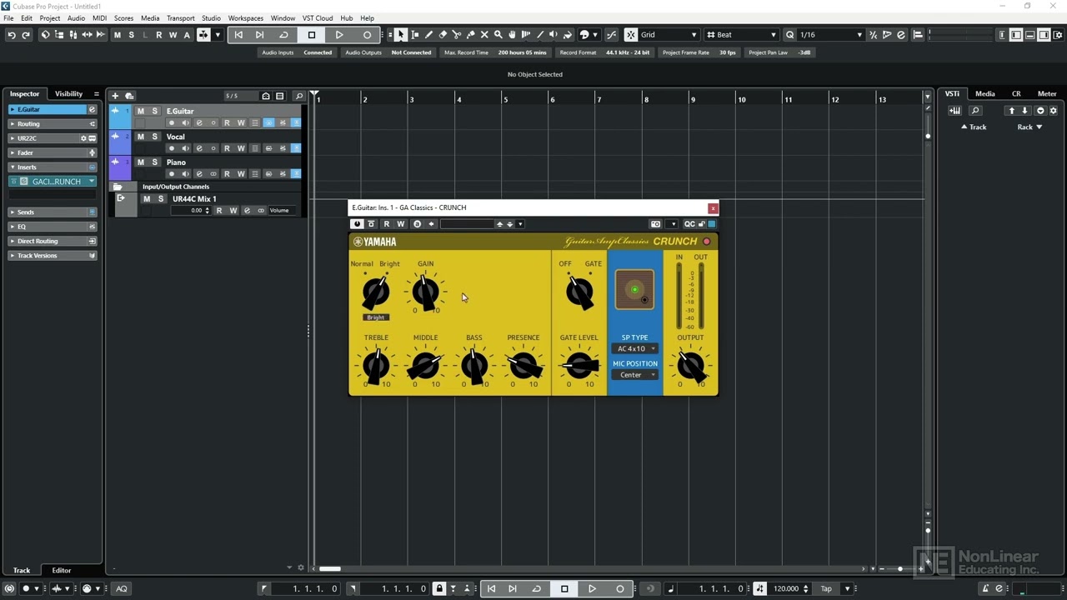The width and height of the screenshot is (1067, 600).
Task: Enable Read automation on E.Guitar track
Action: coord(227,123)
